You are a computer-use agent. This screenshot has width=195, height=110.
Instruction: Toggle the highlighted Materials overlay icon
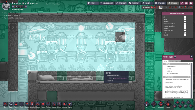pos(161,7)
